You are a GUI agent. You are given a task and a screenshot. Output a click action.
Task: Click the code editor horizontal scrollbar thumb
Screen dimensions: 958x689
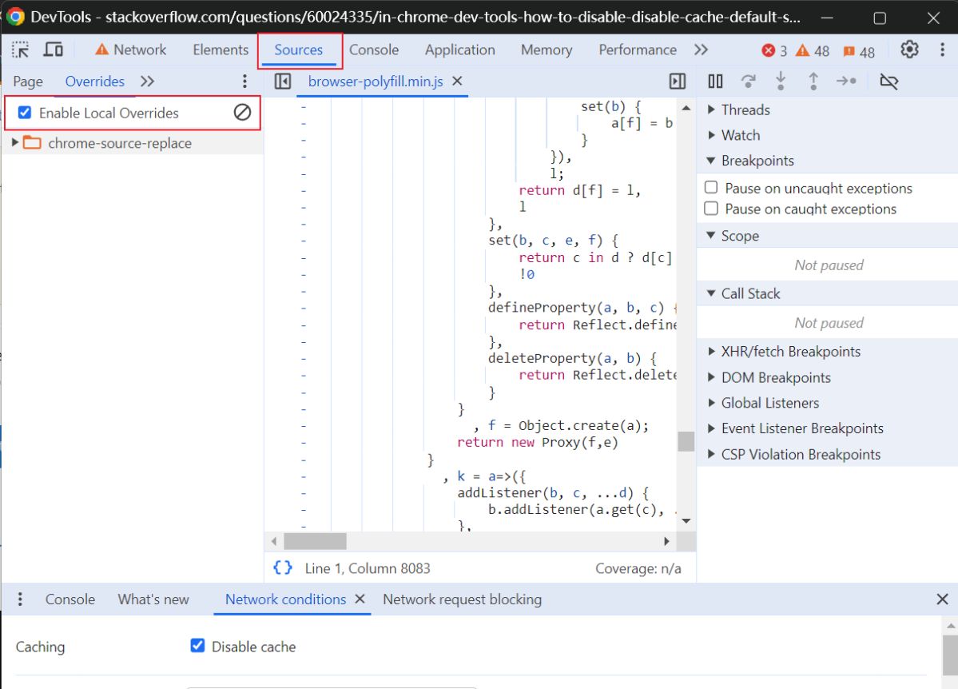316,541
